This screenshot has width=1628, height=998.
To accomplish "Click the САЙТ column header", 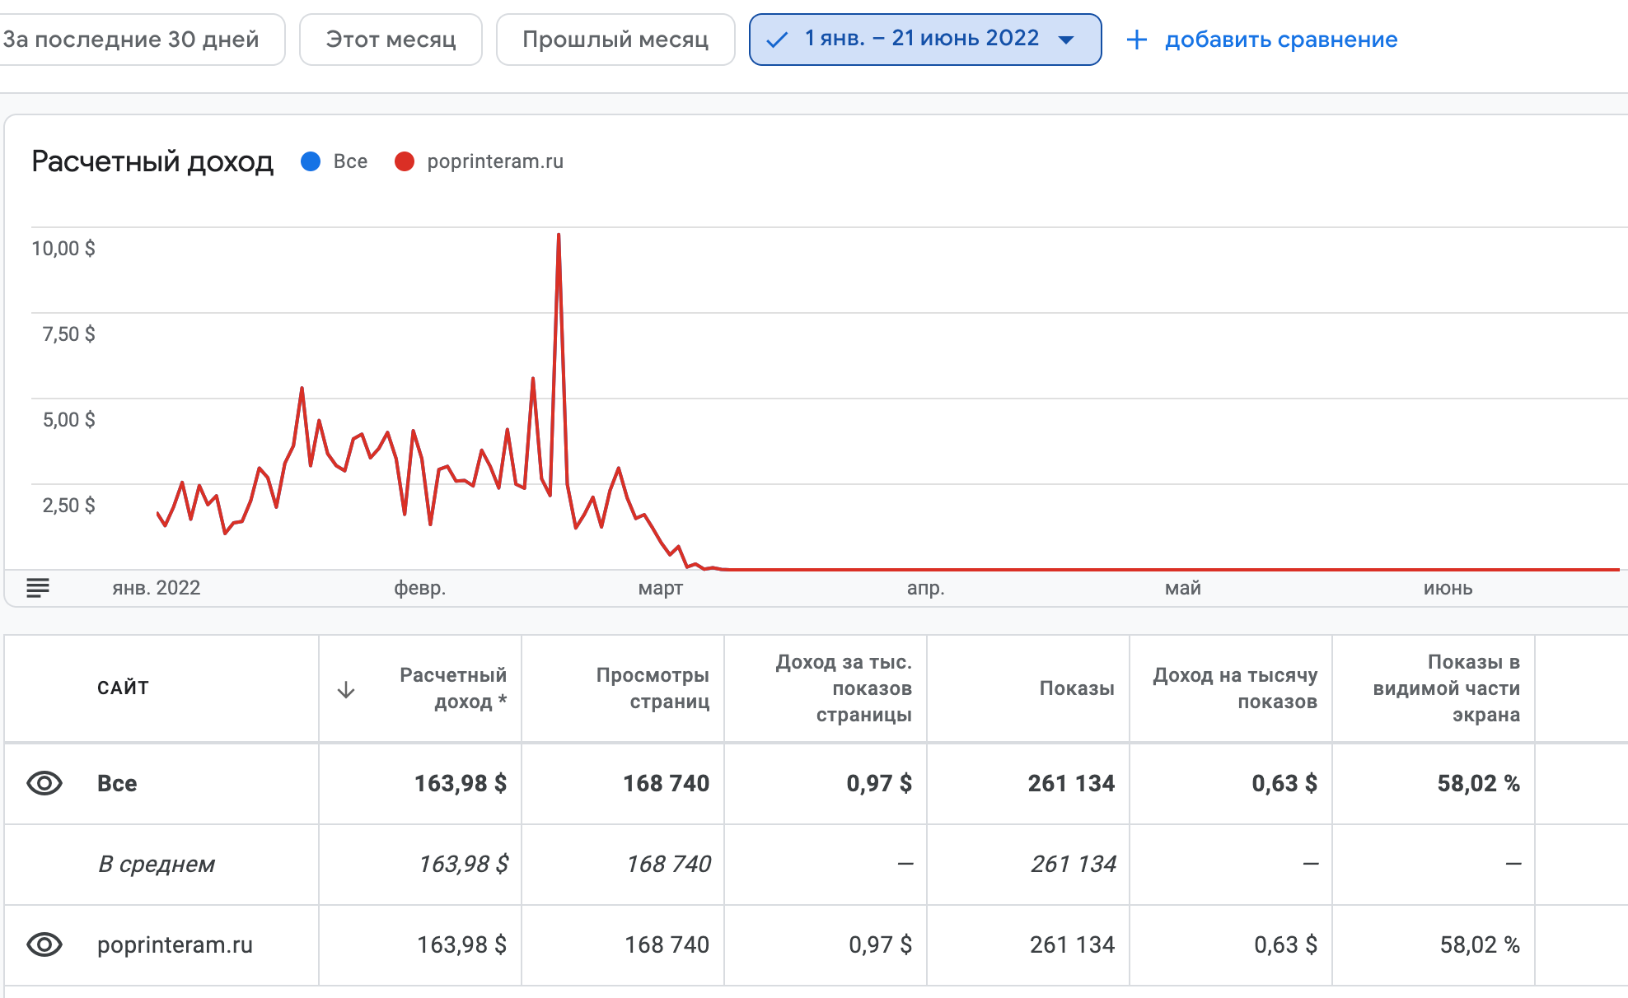I will click(x=123, y=688).
